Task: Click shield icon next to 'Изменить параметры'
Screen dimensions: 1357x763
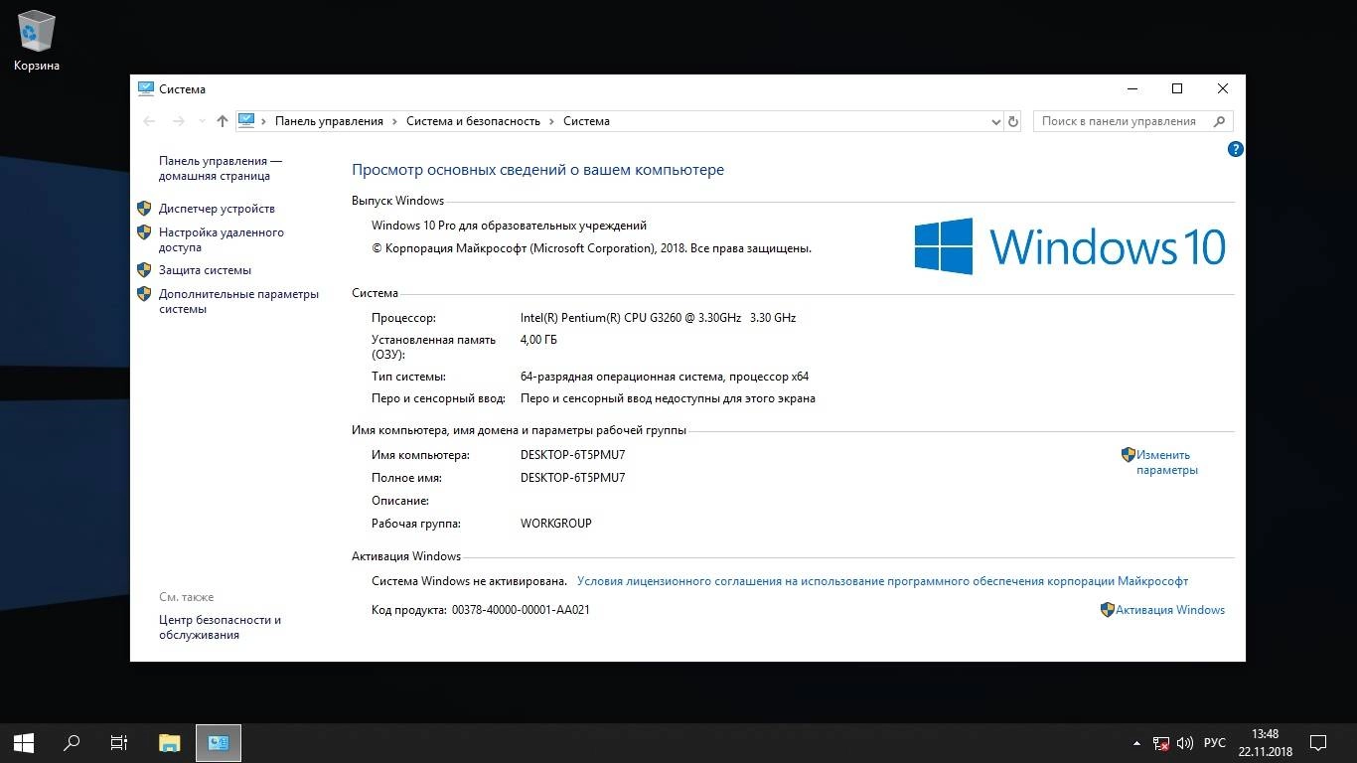Action: click(x=1129, y=455)
